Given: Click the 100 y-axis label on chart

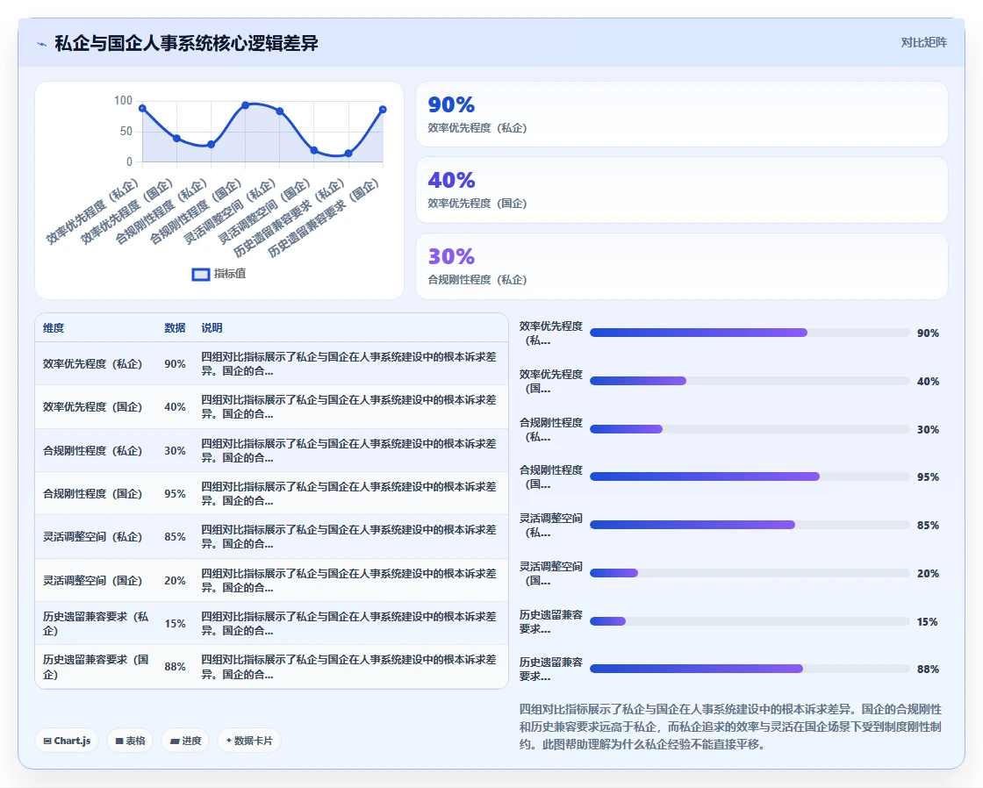Looking at the screenshot, I should click(x=123, y=100).
